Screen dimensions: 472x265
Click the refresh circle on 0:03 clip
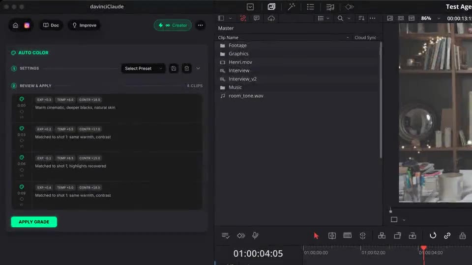pos(22,141)
